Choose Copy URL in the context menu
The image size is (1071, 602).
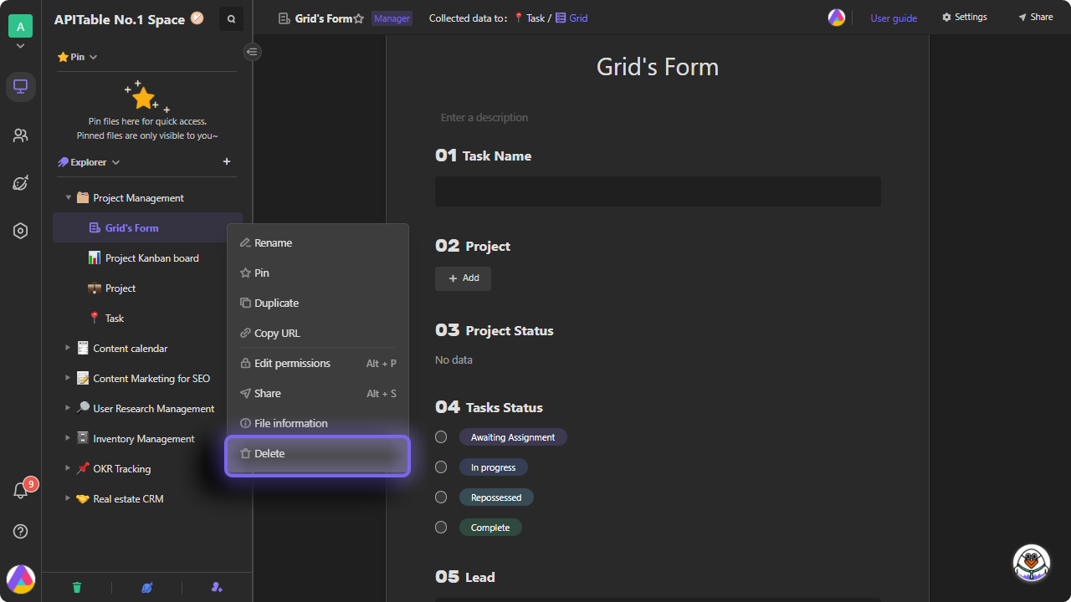pos(318,333)
